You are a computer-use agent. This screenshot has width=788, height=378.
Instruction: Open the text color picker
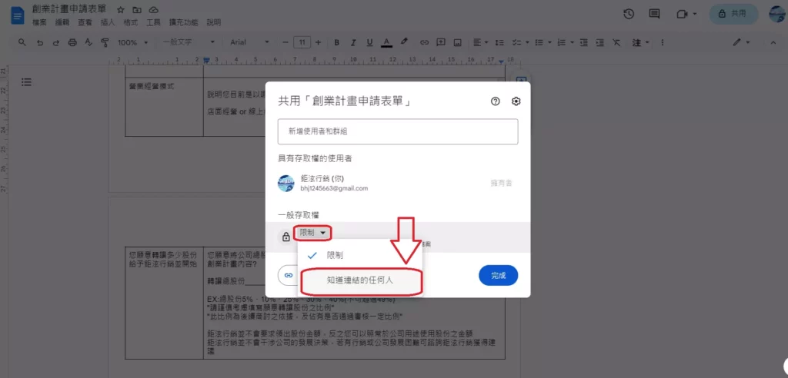click(386, 42)
